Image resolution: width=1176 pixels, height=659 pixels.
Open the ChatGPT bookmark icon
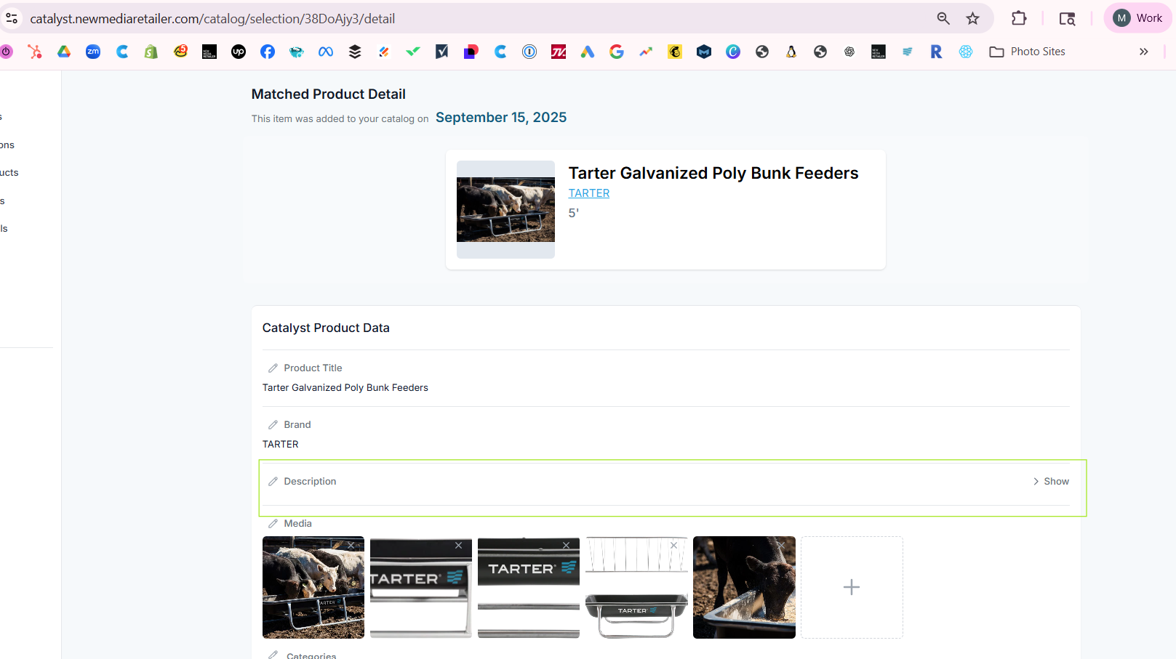(849, 52)
